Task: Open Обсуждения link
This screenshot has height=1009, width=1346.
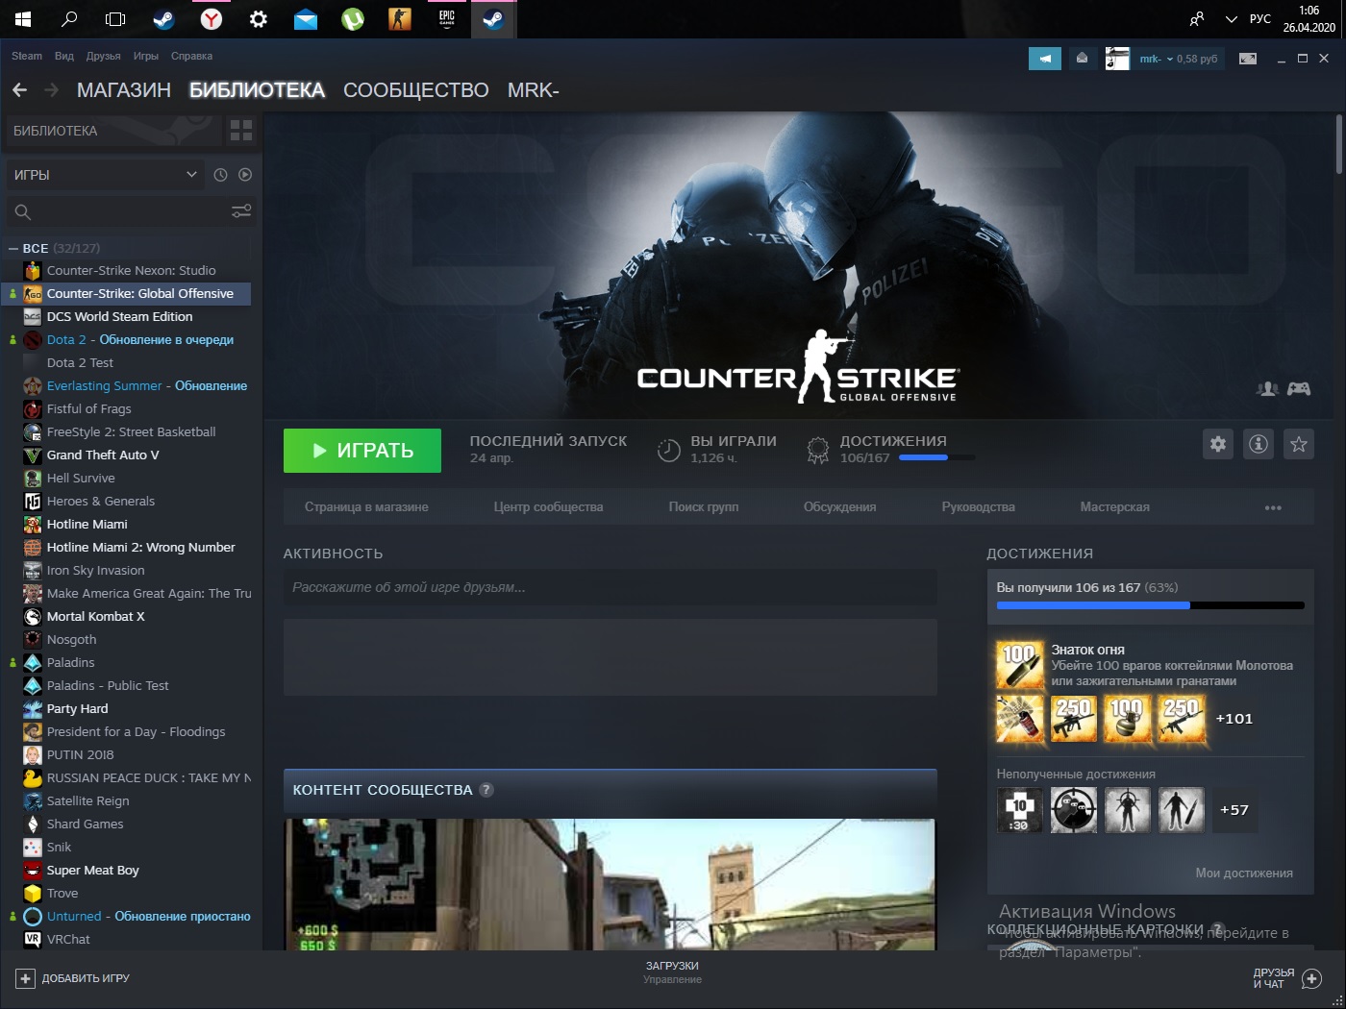Action: tap(839, 507)
